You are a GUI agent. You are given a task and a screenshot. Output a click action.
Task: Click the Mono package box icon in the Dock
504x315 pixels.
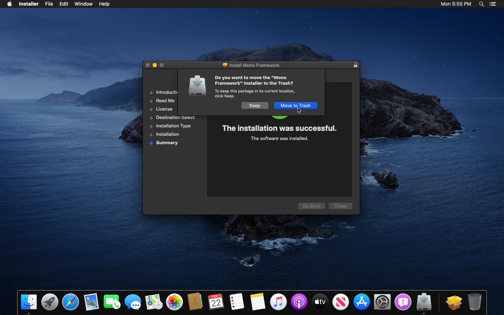click(454, 302)
